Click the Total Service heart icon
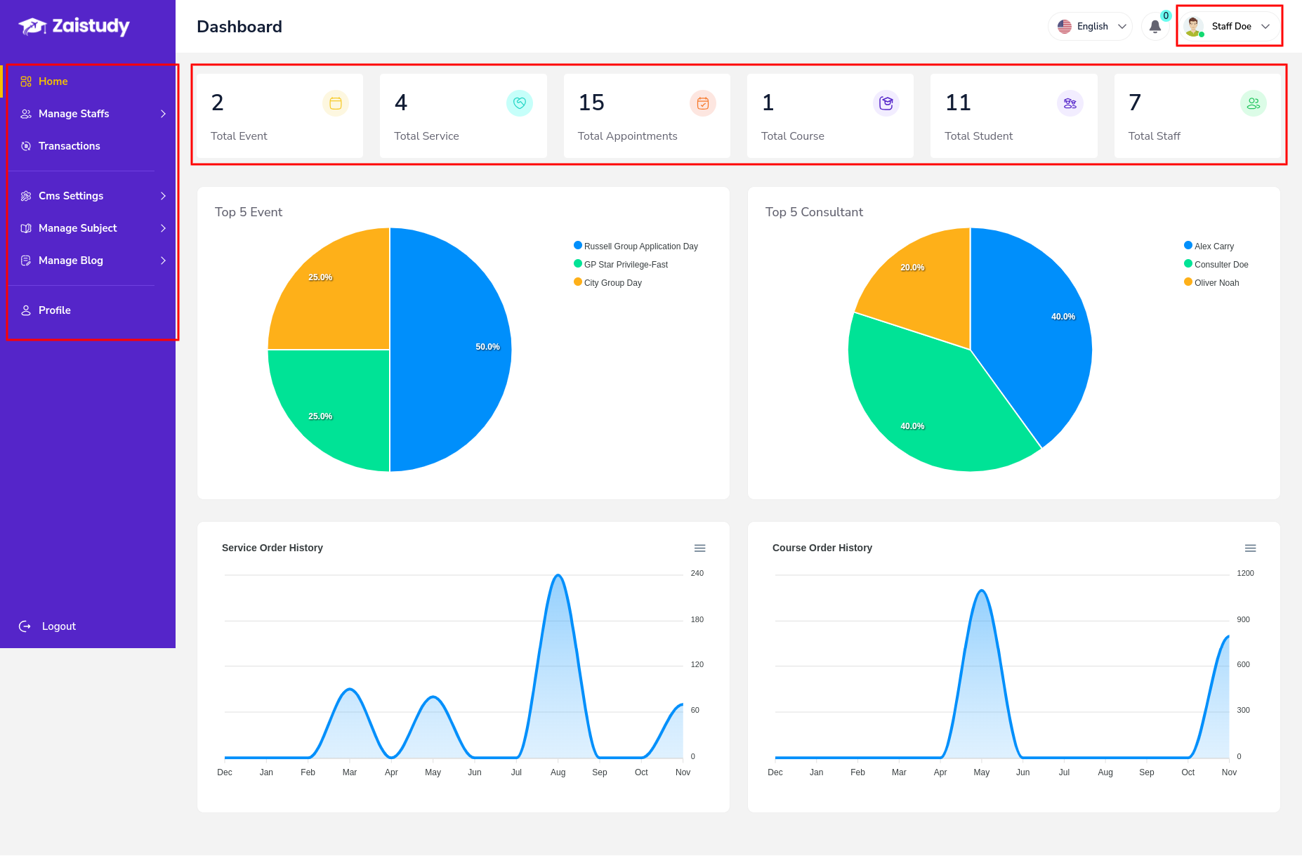The image size is (1302, 856). pyautogui.click(x=520, y=103)
